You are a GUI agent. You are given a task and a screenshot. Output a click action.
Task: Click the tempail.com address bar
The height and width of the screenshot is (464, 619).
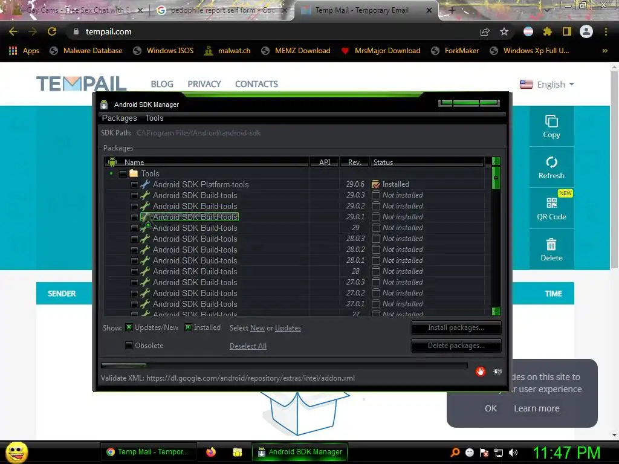click(x=273, y=31)
